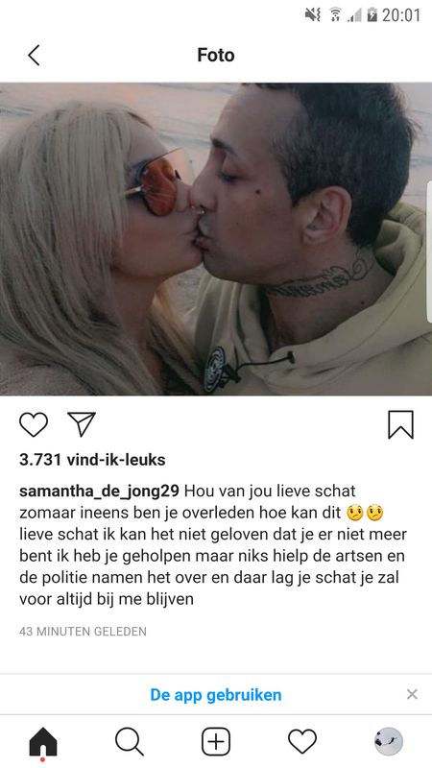Open profile via avatar thumbnail
The width and height of the screenshot is (432, 768).
click(389, 741)
